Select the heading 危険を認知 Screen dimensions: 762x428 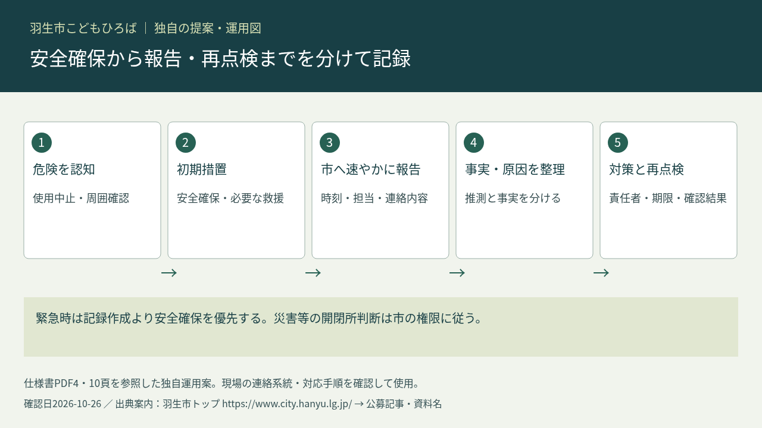[x=64, y=169]
